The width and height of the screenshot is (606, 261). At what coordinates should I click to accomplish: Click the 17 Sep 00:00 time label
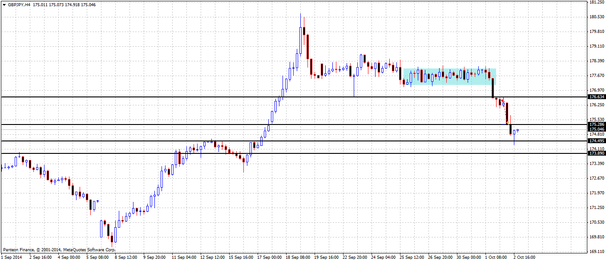[270, 257]
